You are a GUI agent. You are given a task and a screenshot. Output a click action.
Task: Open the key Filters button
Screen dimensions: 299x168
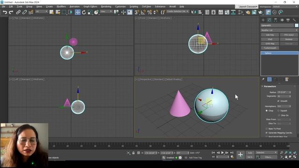[269, 157]
